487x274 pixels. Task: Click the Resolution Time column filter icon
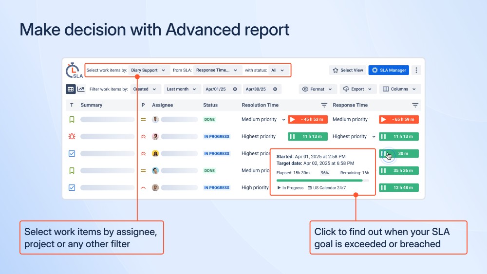[324, 105]
